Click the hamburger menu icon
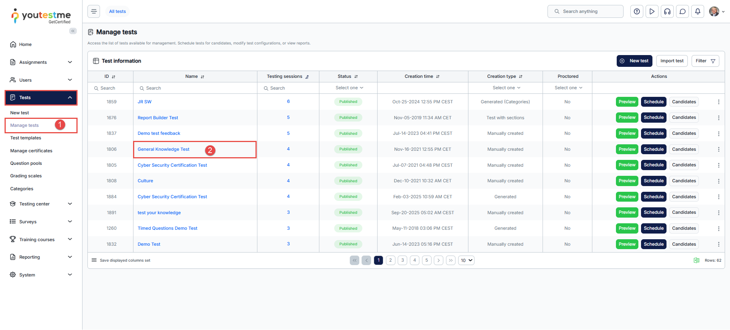The image size is (730, 330). tap(94, 11)
